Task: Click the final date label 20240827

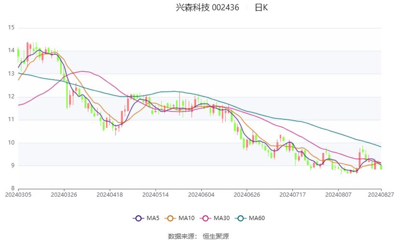Action: tap(381, 195)
